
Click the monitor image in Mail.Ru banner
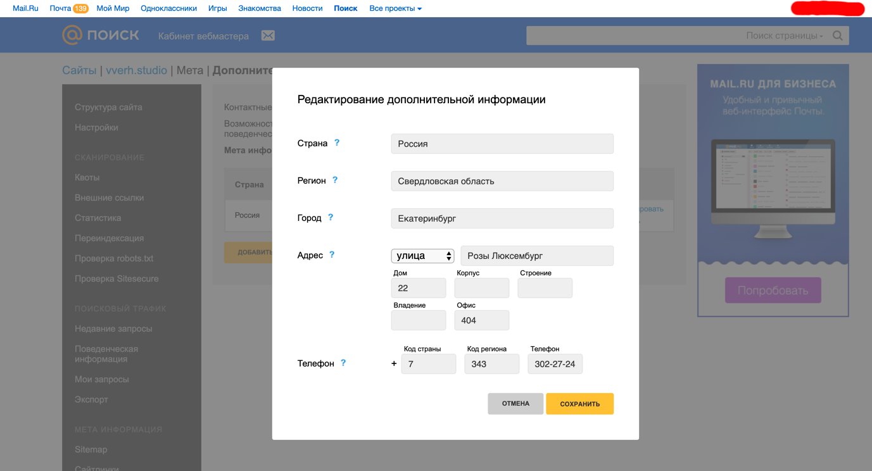(x=773, y=189)
